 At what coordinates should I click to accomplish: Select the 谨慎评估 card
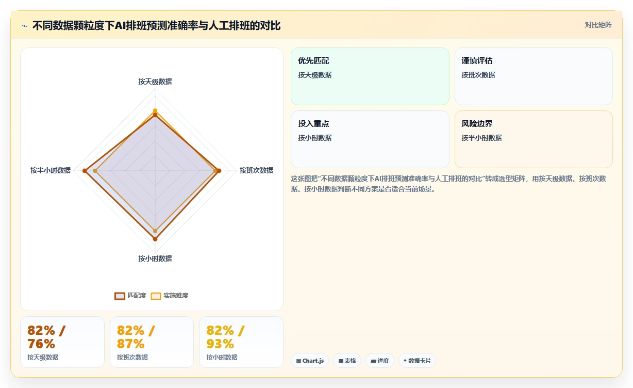(534, 76)
